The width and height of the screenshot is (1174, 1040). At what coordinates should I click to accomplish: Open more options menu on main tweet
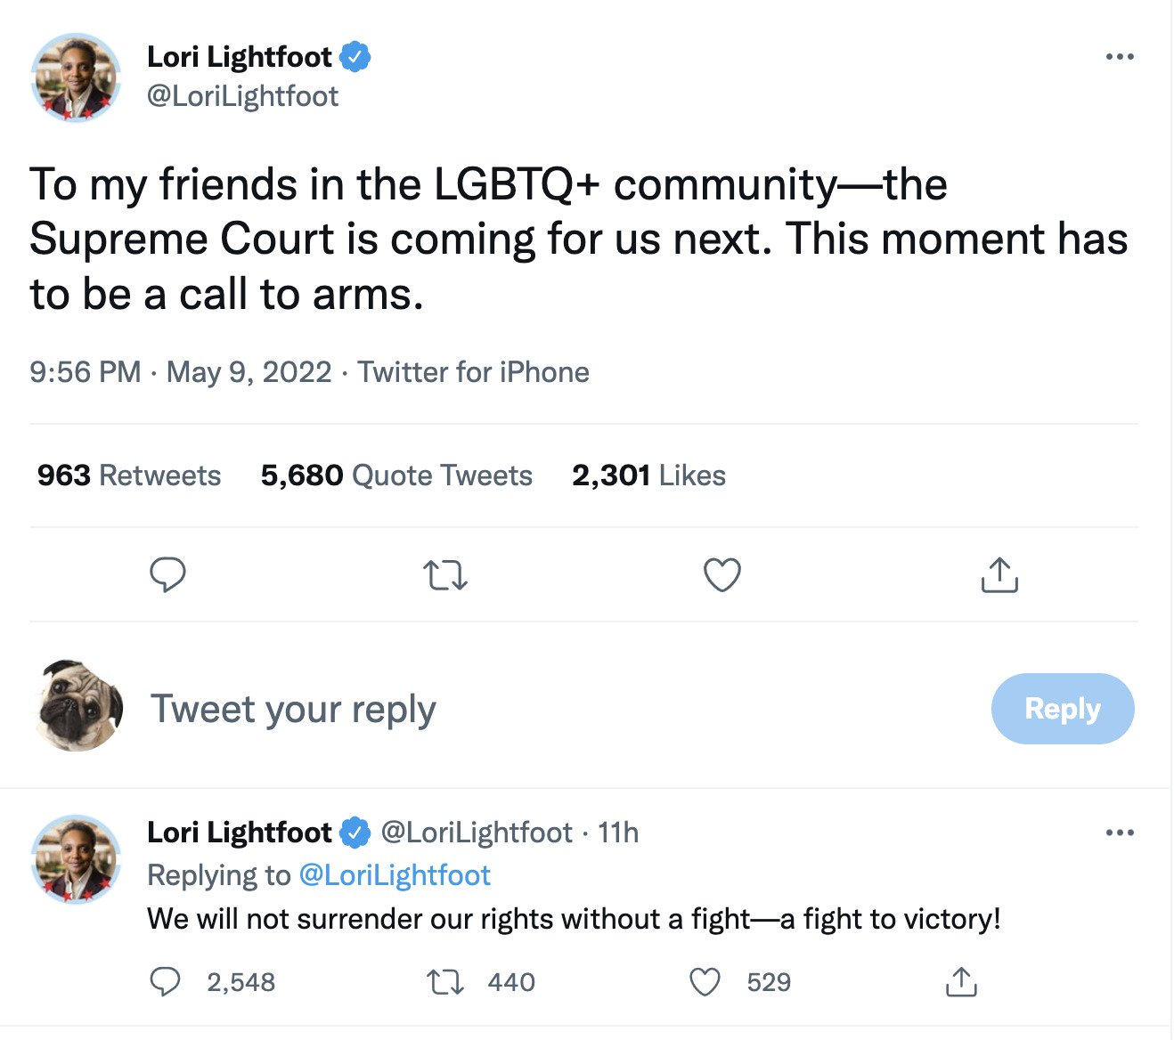click(x=1119, y=57)
